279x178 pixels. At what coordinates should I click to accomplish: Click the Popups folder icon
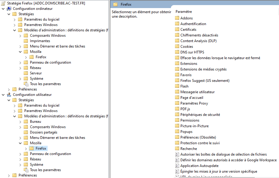point(177,131)
